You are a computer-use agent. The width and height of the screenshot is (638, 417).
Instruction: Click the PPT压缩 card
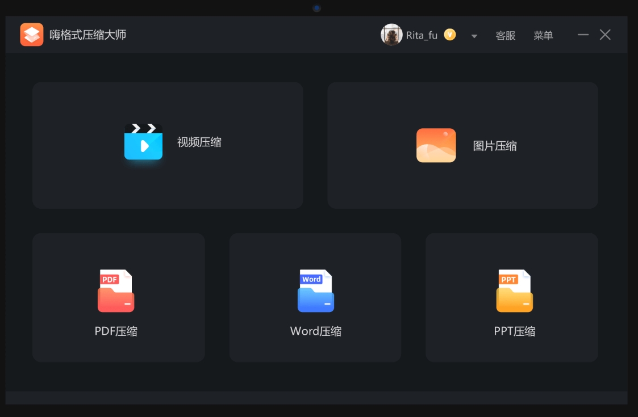click(x=511, y=297)
